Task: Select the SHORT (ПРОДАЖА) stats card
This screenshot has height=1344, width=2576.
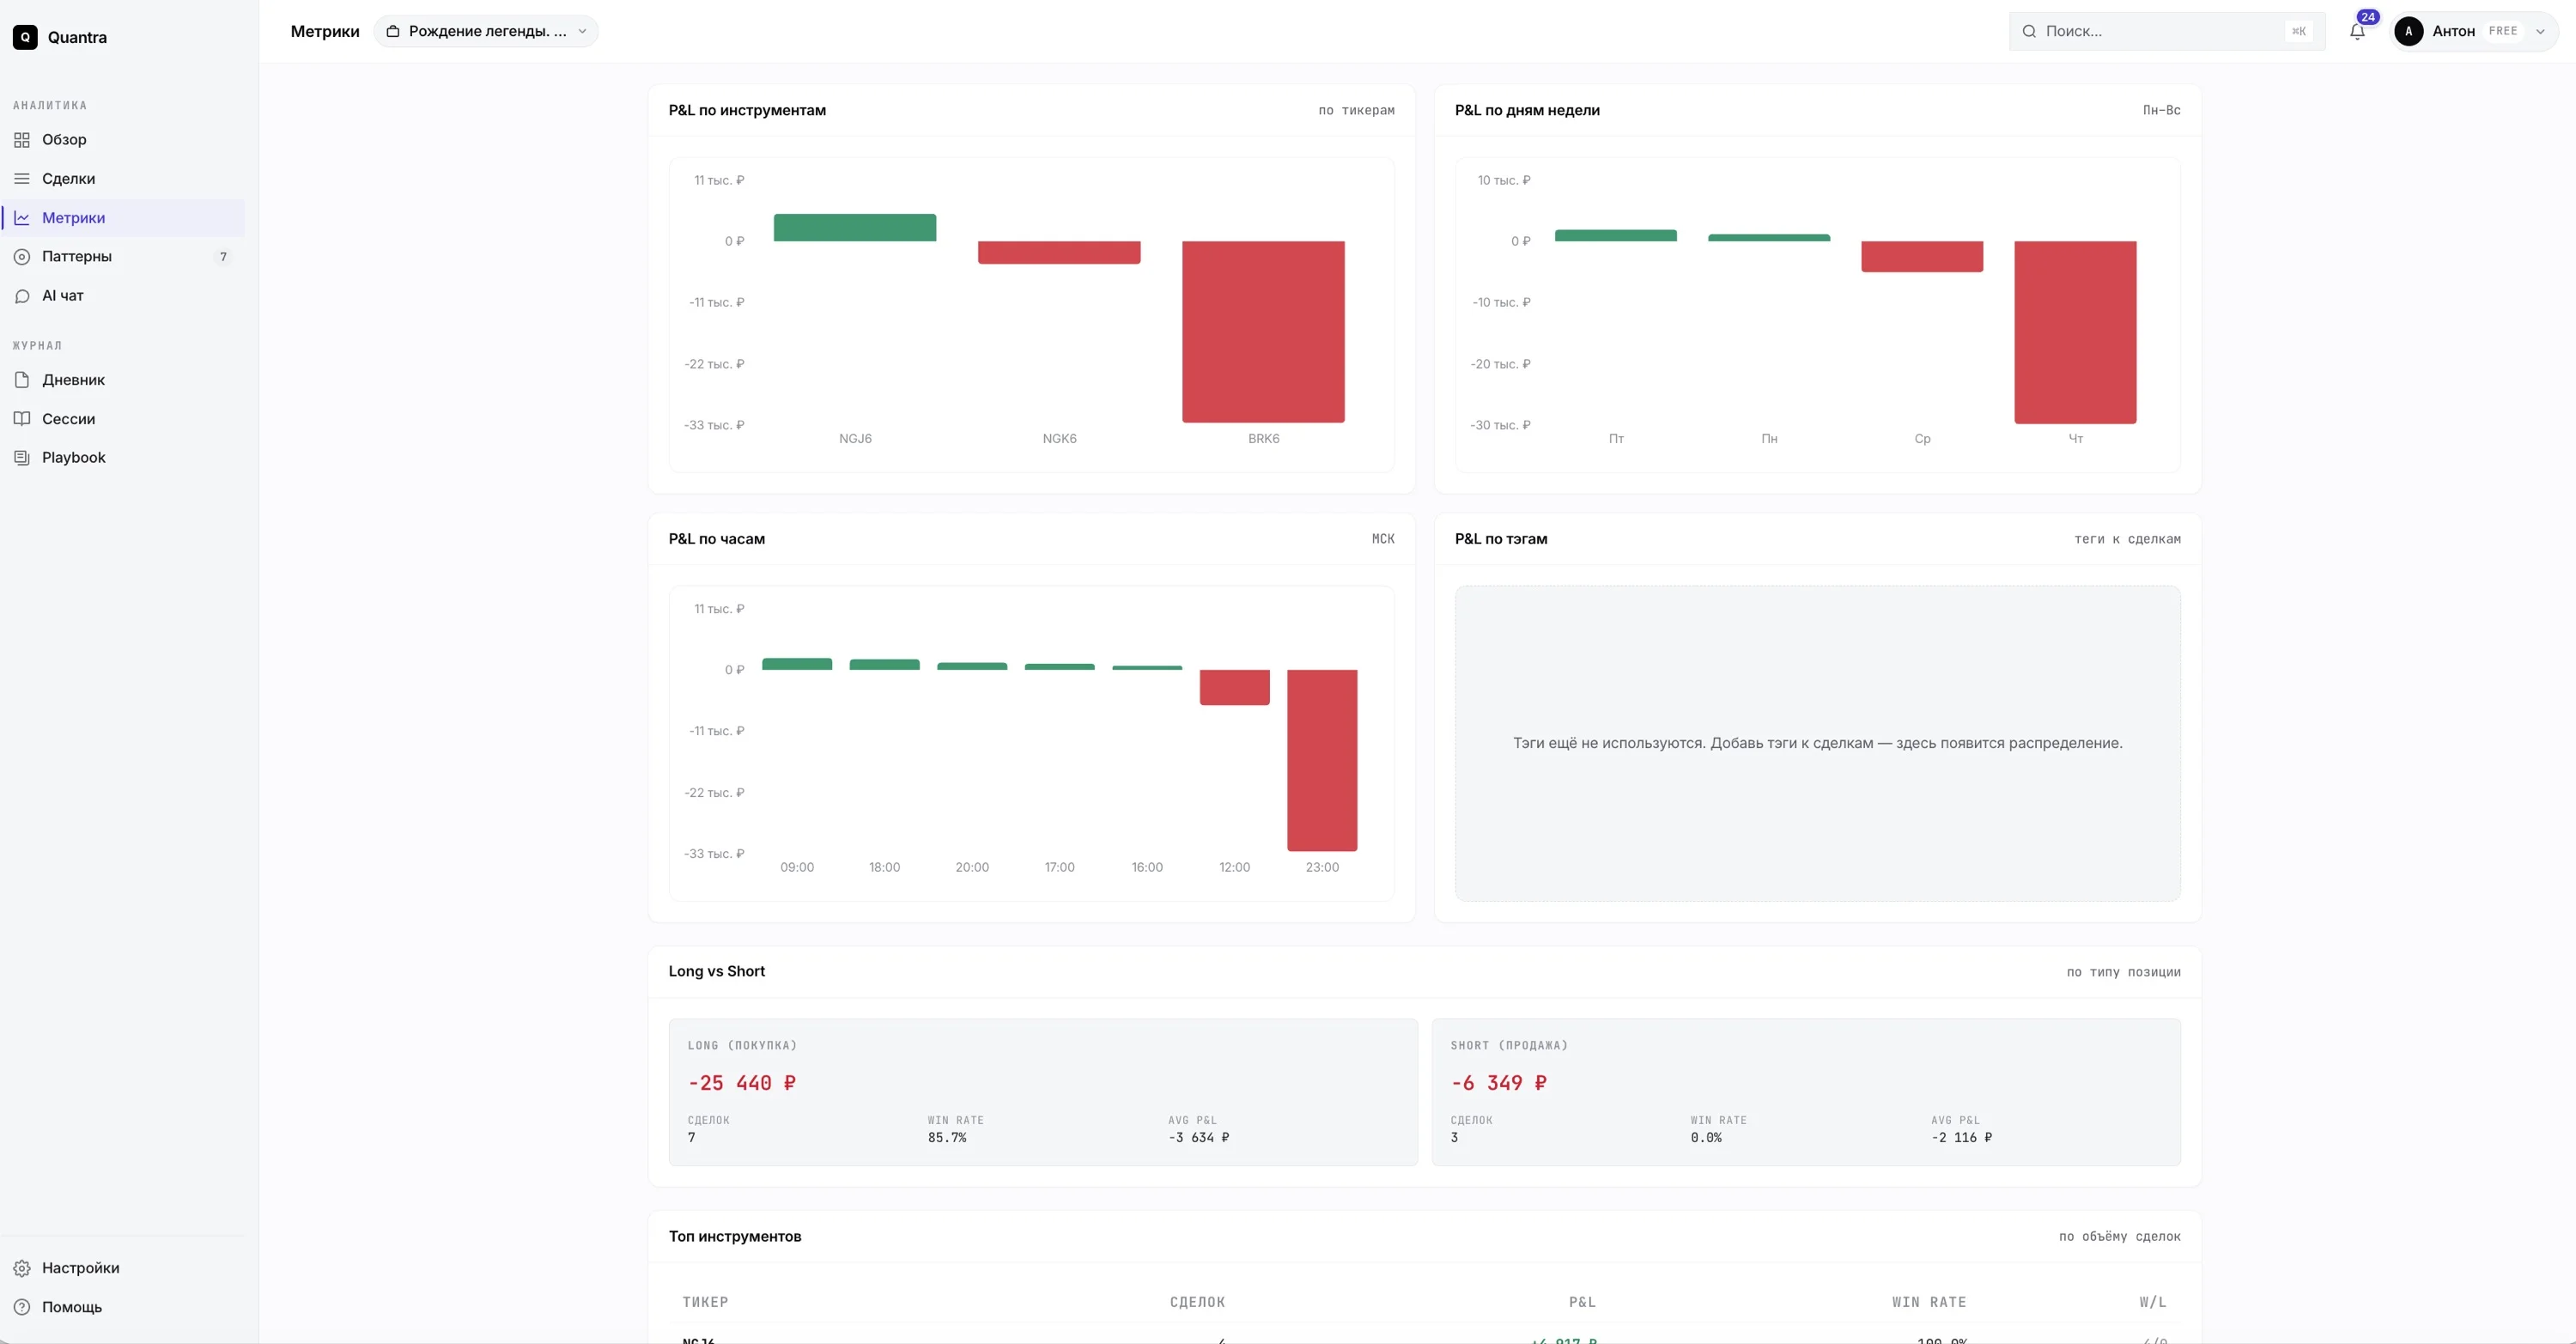Action: [1806, 1092]
